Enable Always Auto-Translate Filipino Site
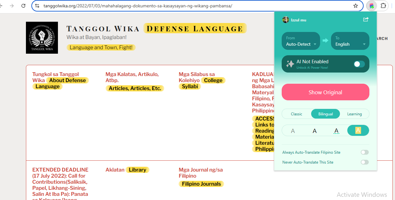Image resolution: width=395 pixels, height=200 pixels. pos(365,152)
